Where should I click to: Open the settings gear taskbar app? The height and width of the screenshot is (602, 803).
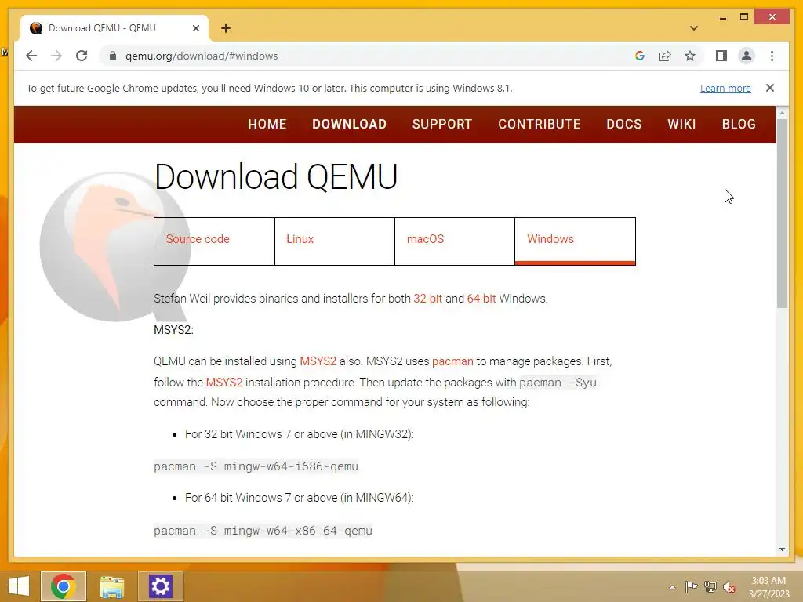tap(160, 586)
